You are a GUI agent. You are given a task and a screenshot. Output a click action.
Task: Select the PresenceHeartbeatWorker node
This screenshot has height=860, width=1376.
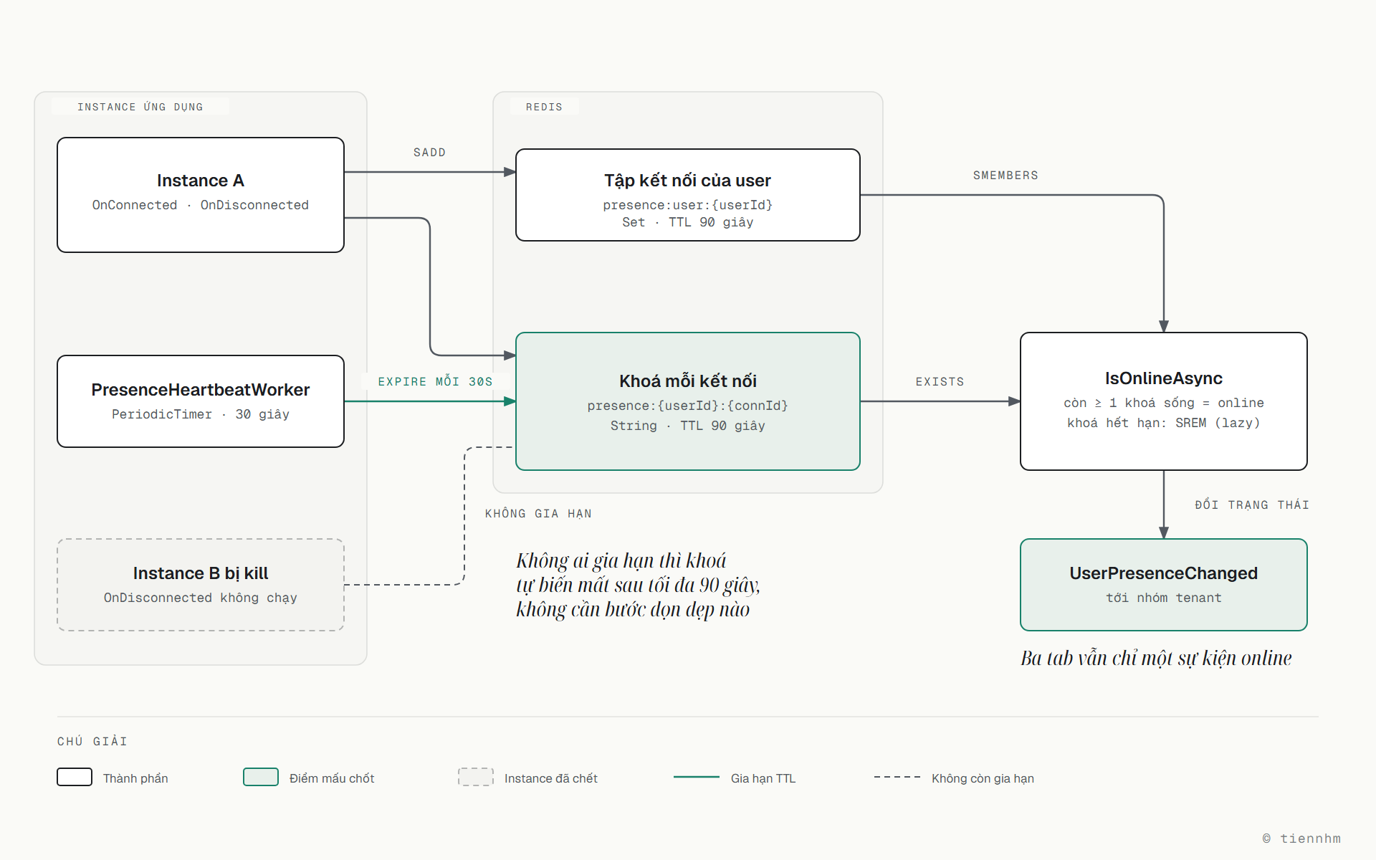click(x=201, y=401)
